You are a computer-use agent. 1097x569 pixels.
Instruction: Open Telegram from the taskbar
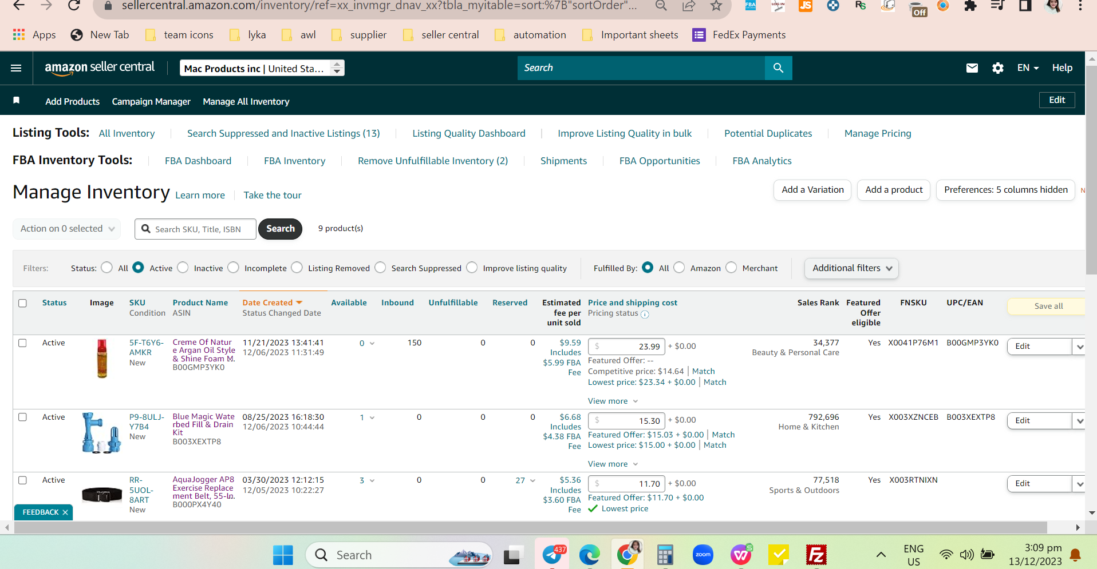pos(553,555)
